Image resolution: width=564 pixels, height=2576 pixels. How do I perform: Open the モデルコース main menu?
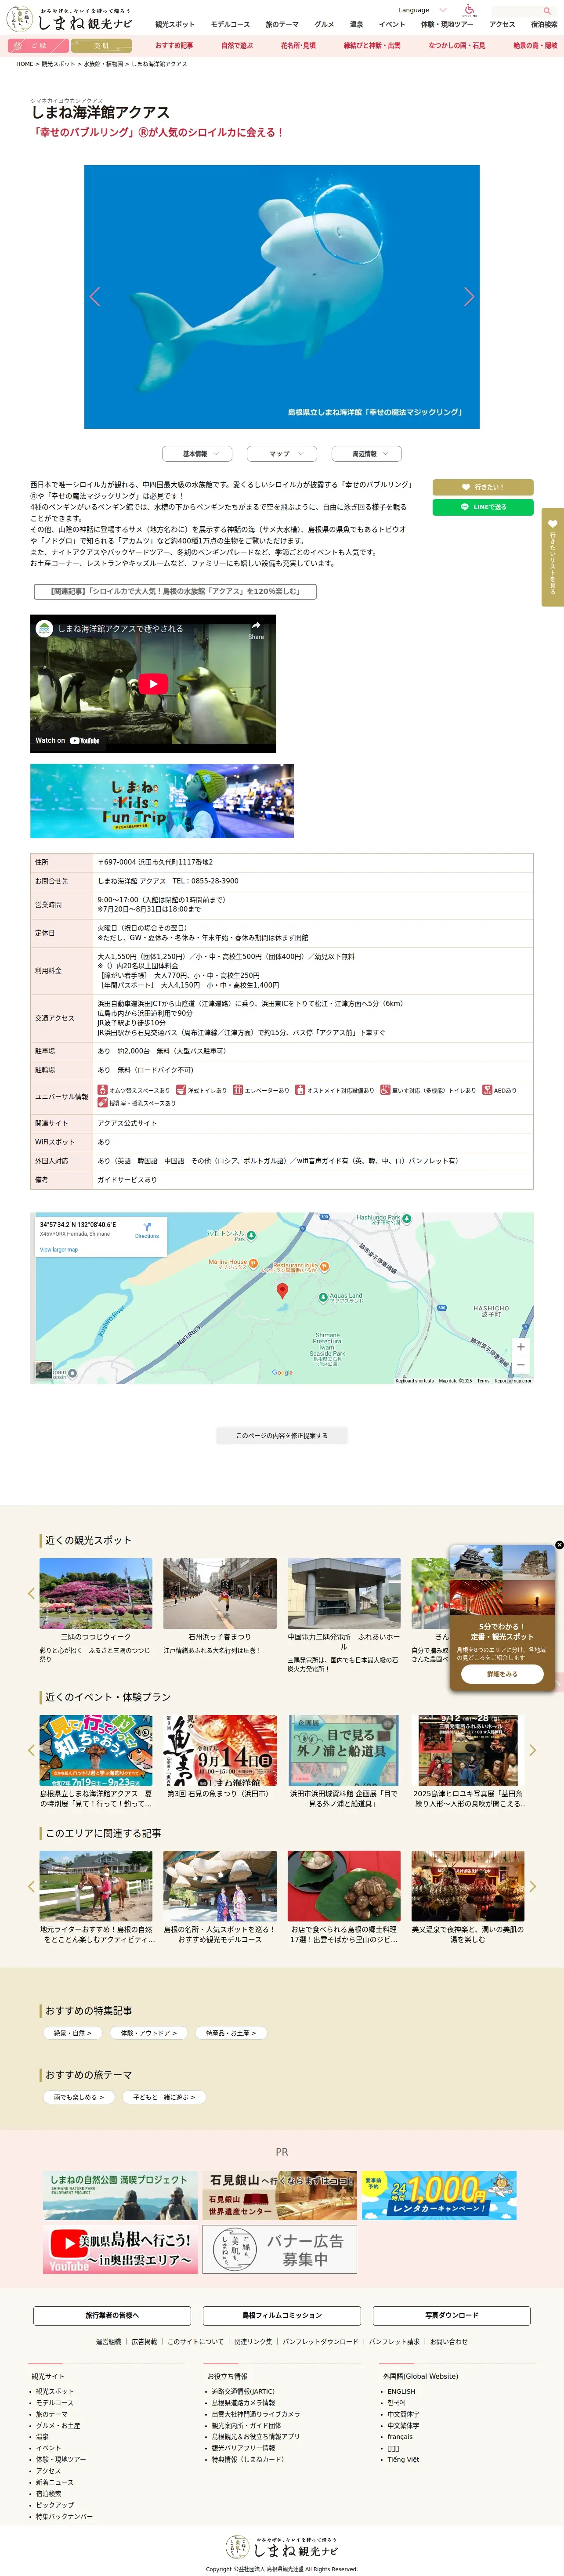pyautogui.click(x=230, y=24)
